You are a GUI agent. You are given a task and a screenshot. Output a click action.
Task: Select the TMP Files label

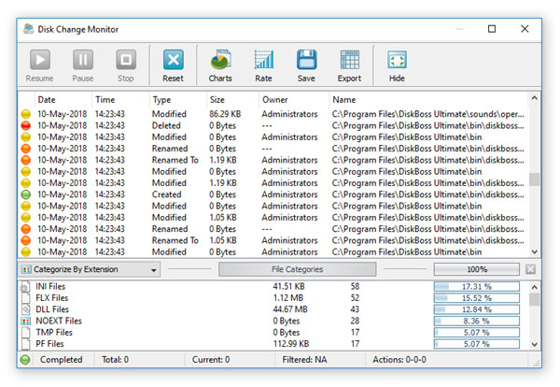pyautogui.click(x=54, y=332)
